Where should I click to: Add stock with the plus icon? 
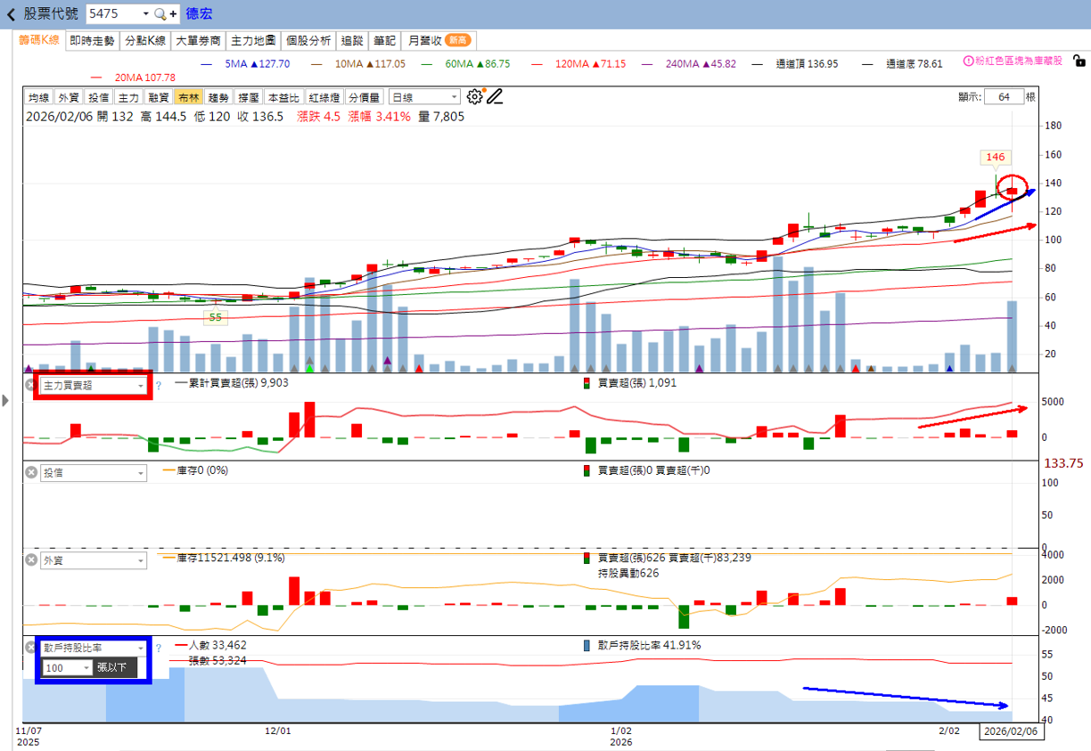[x=173, y=14]
